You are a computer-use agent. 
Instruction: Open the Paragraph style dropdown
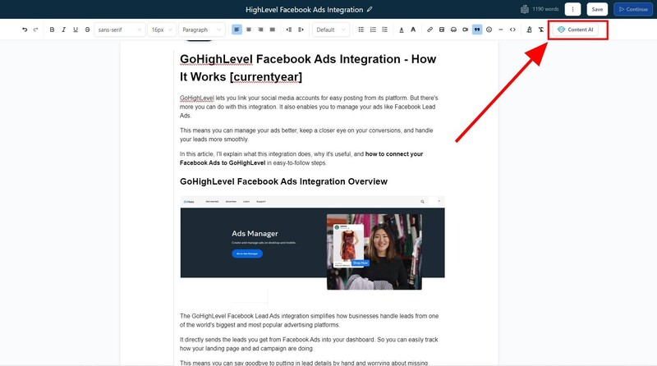(x=201, y=30)
